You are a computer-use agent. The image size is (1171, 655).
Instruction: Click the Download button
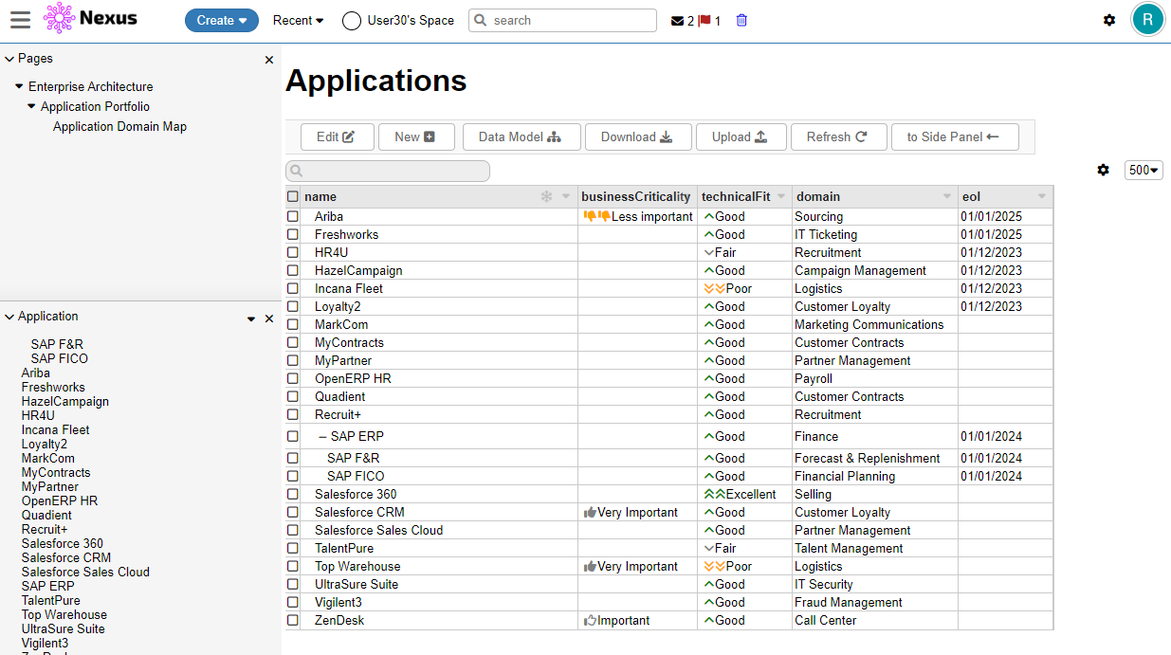point(638,136)
